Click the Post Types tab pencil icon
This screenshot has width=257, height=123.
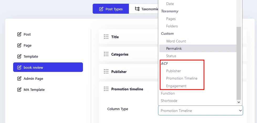coord(101,9)
